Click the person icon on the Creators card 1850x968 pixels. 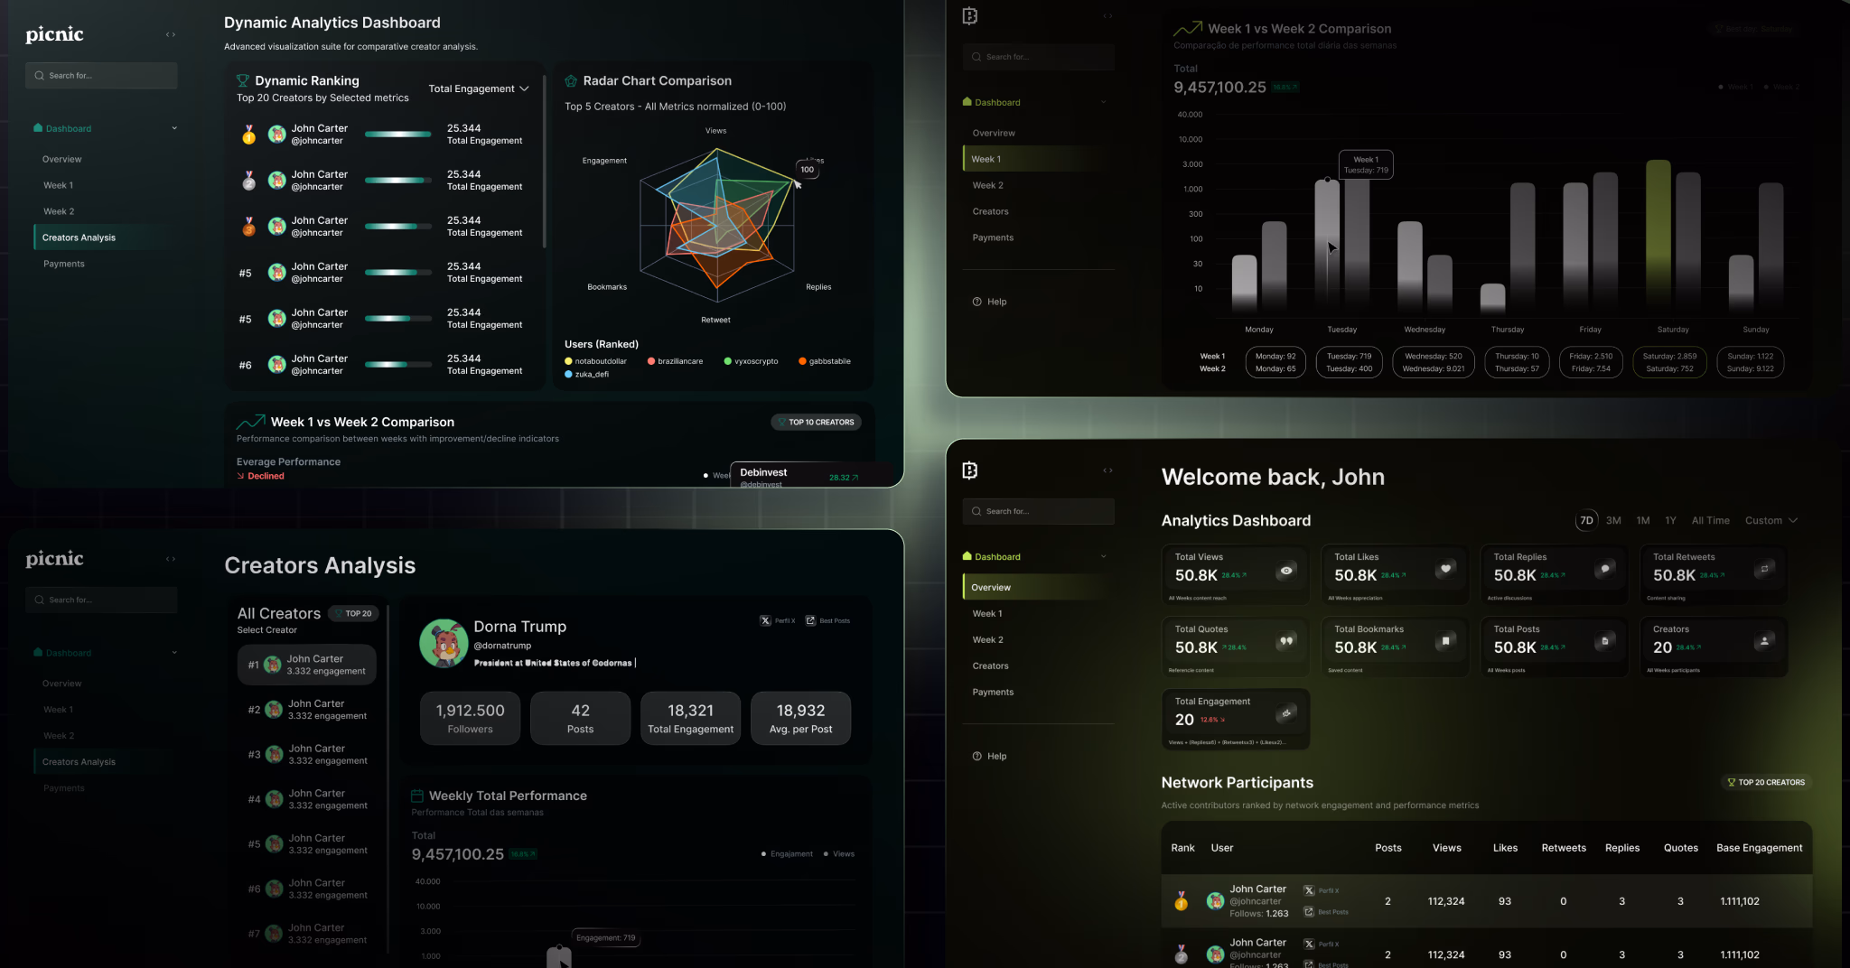click(x=1764, y=641)
